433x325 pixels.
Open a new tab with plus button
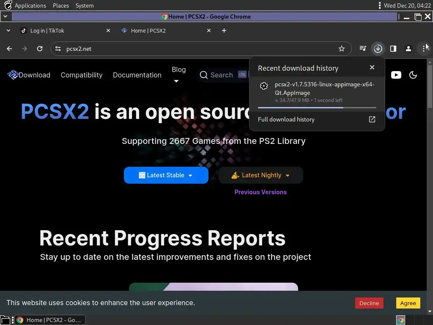click(x=224, y=30)
